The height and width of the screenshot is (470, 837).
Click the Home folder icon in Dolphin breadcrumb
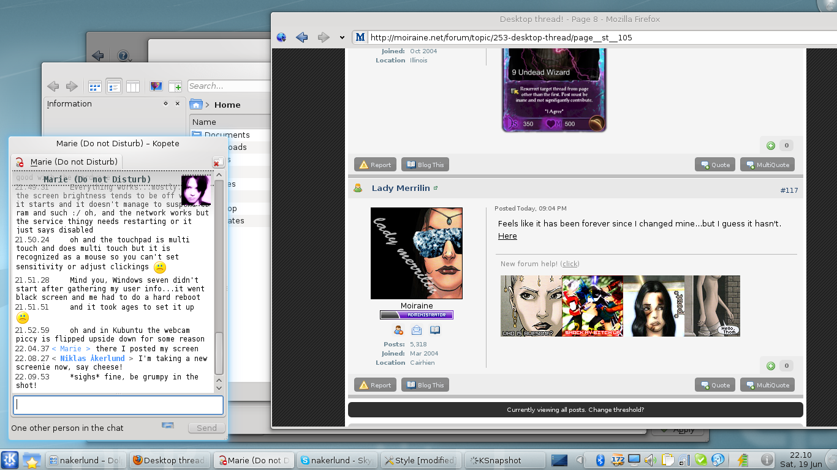196,105
